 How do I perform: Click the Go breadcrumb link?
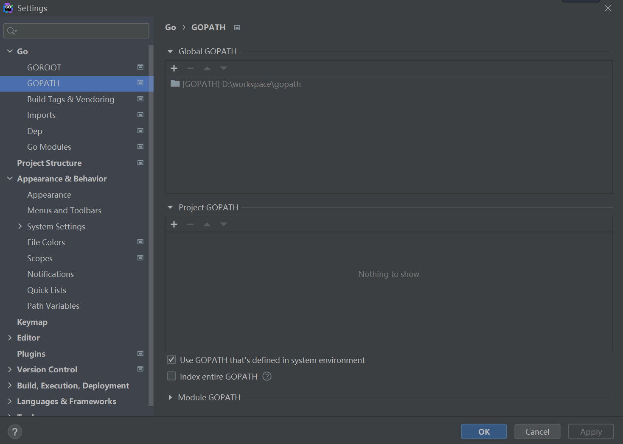[171, 27]
